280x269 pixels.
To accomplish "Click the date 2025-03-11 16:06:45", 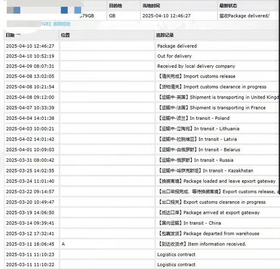I will click(x=30, y=244).
